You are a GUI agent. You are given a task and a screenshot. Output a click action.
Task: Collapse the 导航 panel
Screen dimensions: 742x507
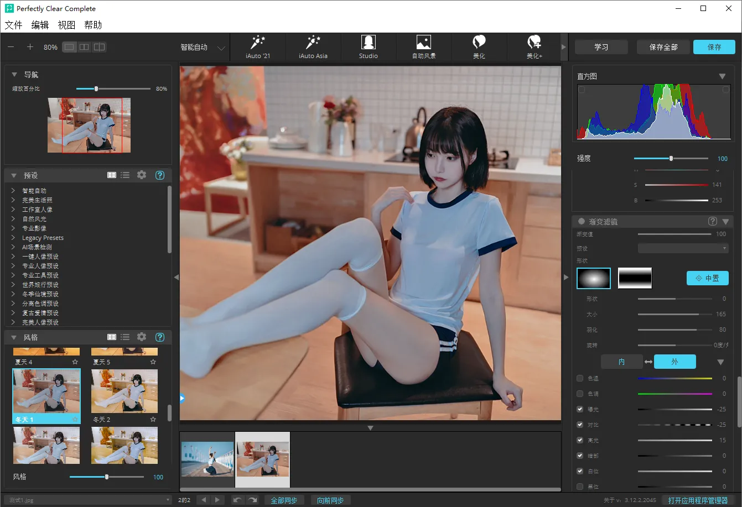[14, 75]
